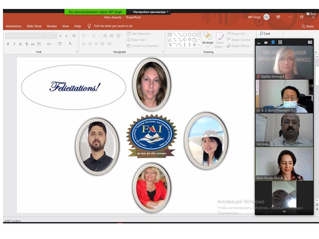Toggle Bold text formatting
Viewport: 319px width, 239px height.
point(8,44)
